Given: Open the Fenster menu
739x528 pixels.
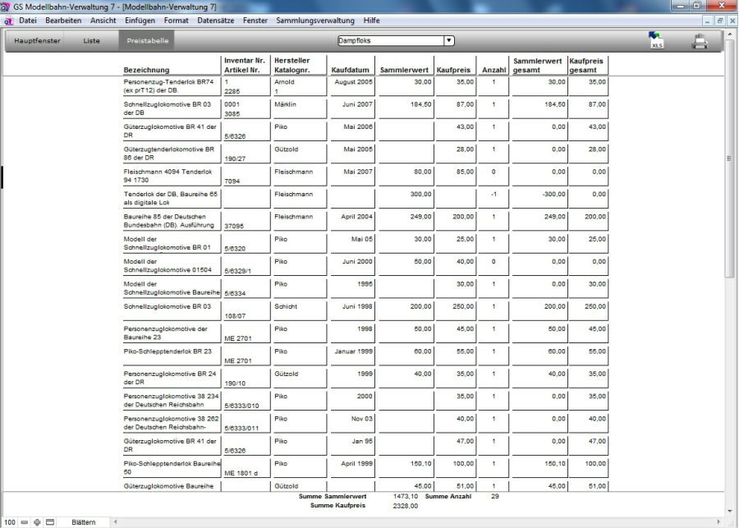Looking at the screenshot, I should 255,21.
